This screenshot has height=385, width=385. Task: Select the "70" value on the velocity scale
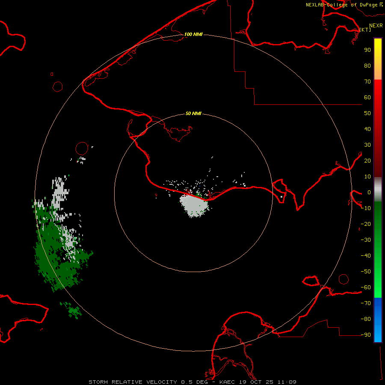click(367, 82)
